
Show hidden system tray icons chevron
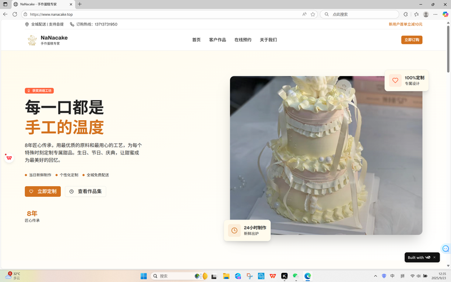click(x=375, y=276)
